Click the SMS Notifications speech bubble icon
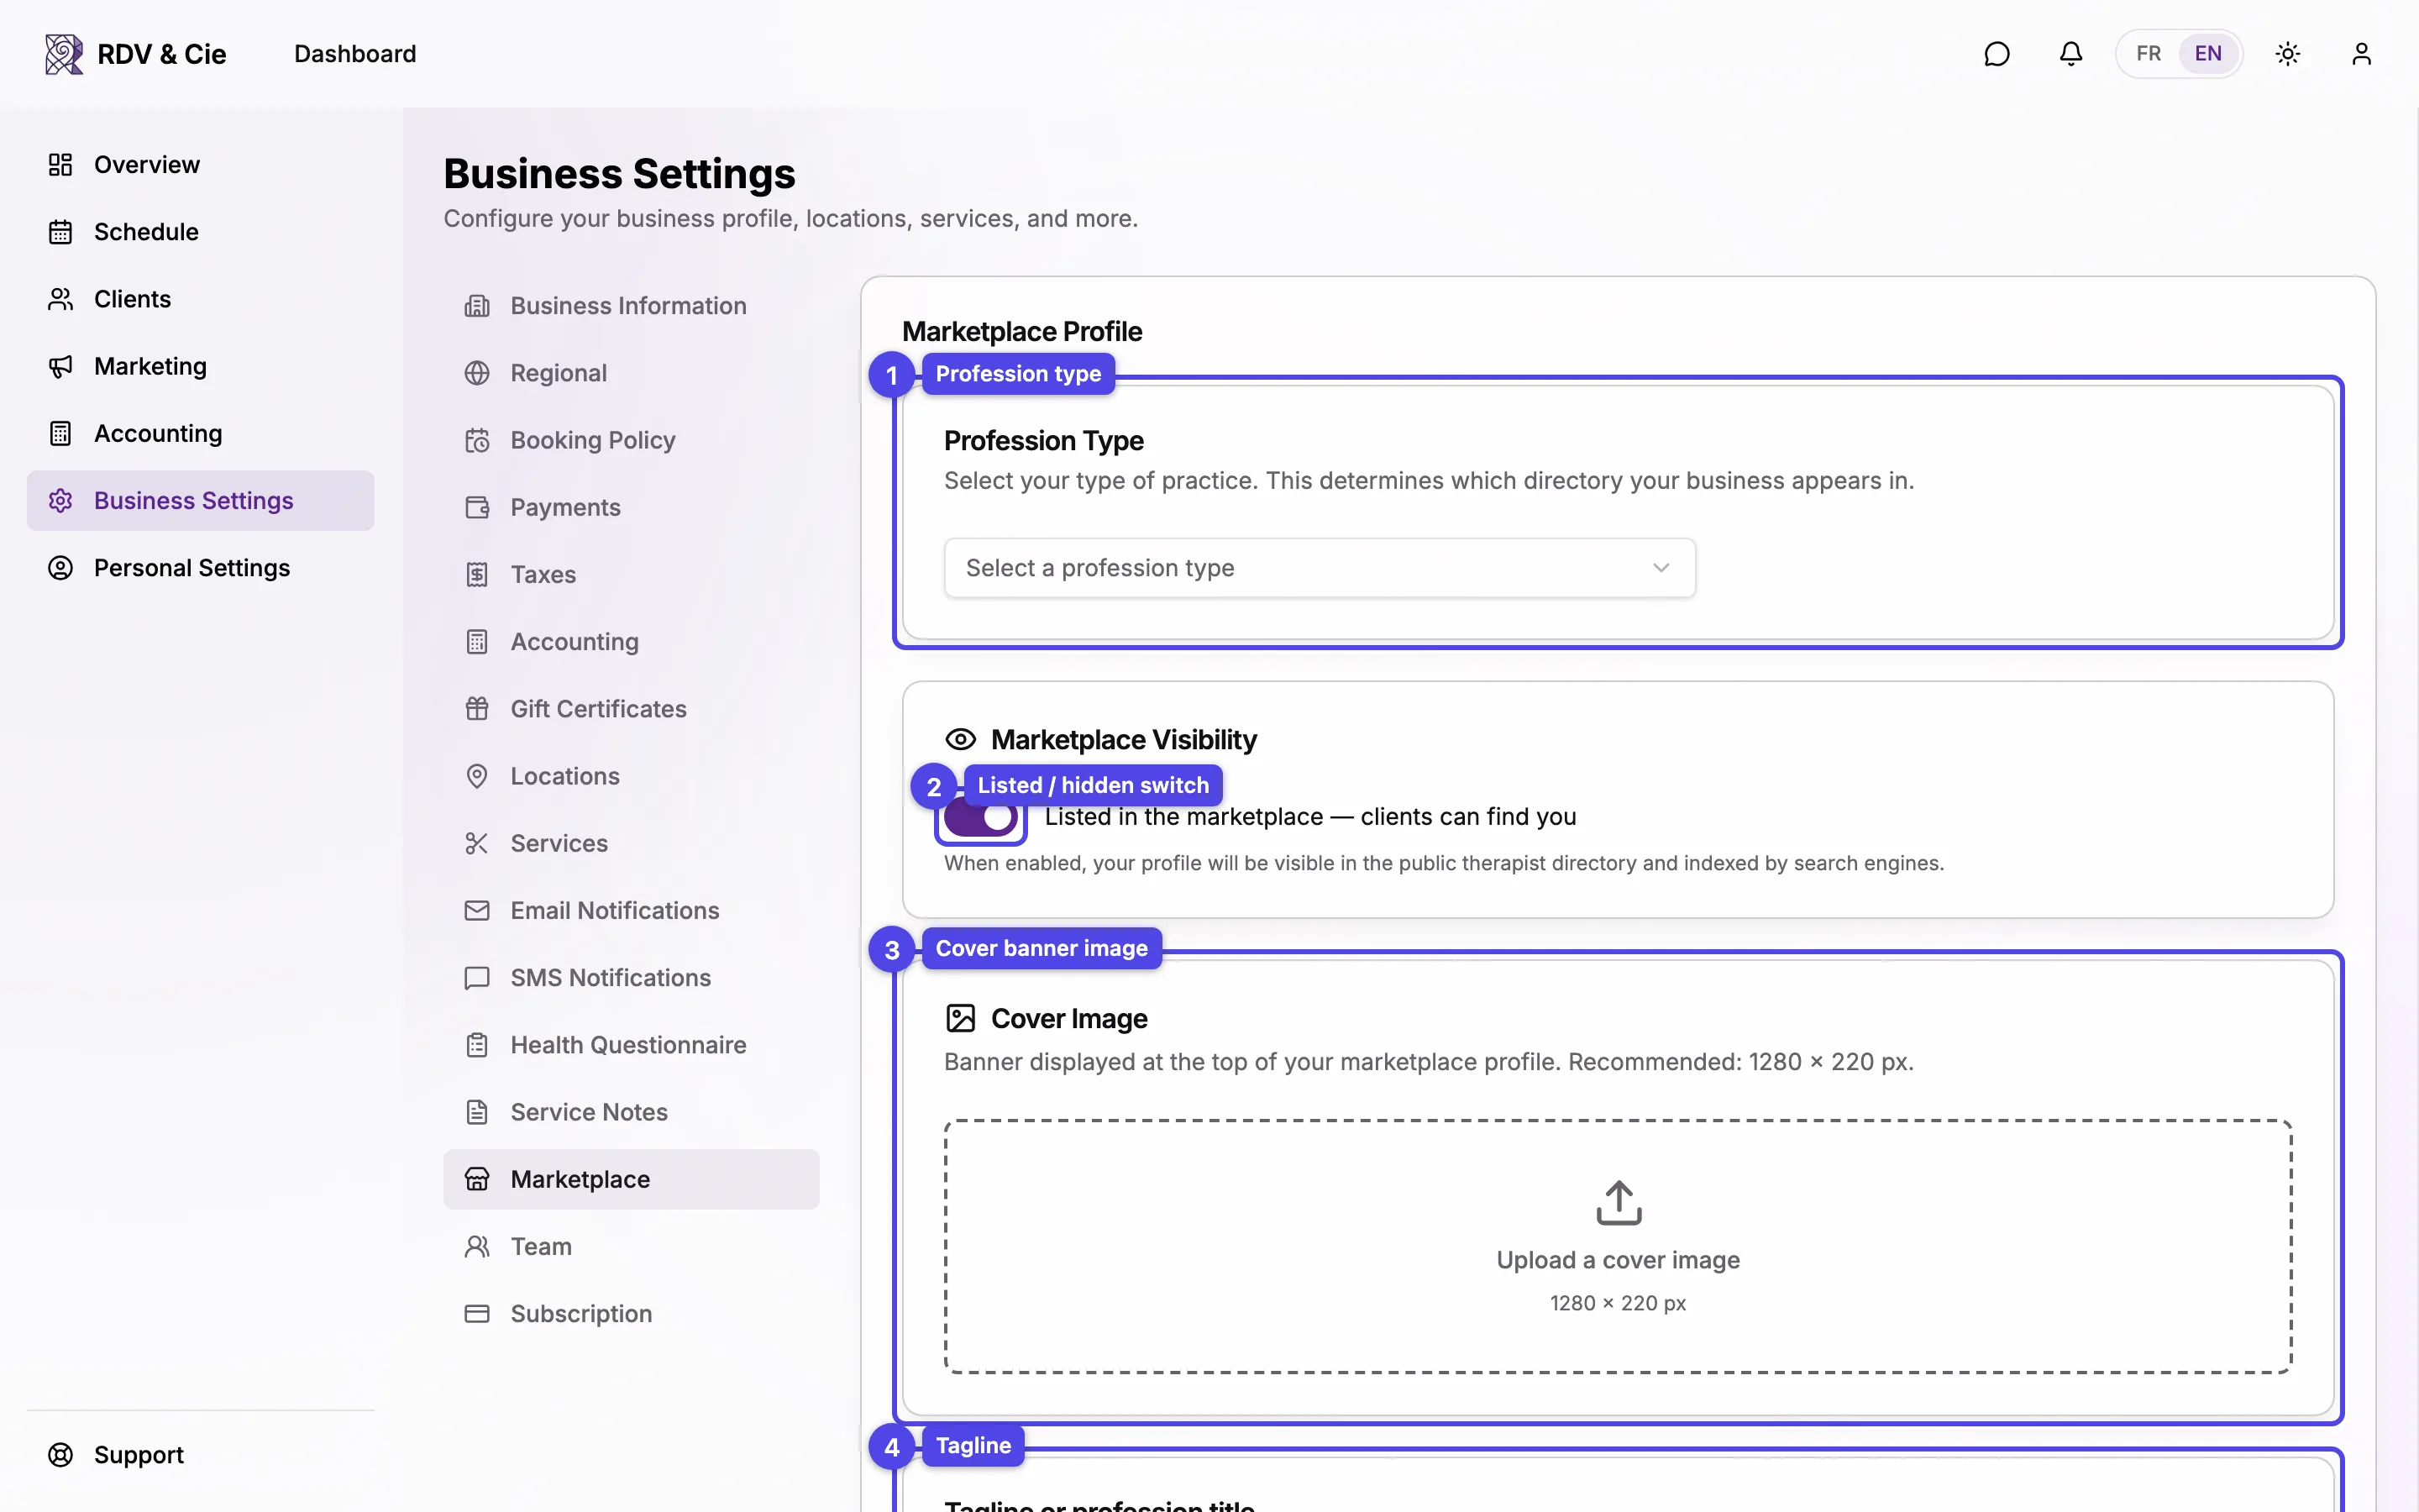The image size is (2419, 1512). point(477,978)
